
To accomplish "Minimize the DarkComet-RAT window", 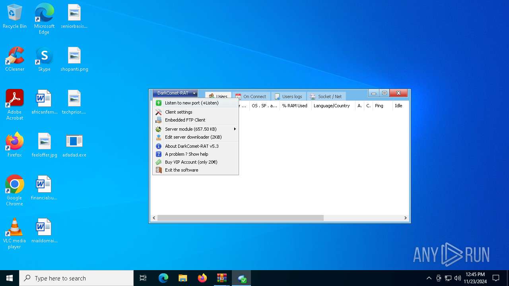I will click(374, 93).
